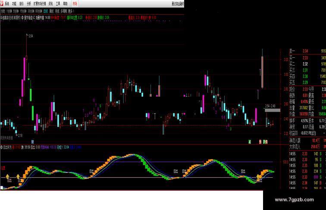Click the 净资 value 0.17
326x210 pixels.
(305, 127)
